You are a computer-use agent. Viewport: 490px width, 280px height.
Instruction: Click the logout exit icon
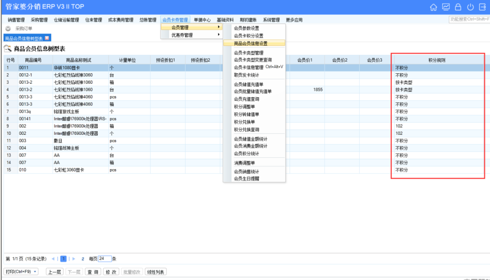point(482,7)
